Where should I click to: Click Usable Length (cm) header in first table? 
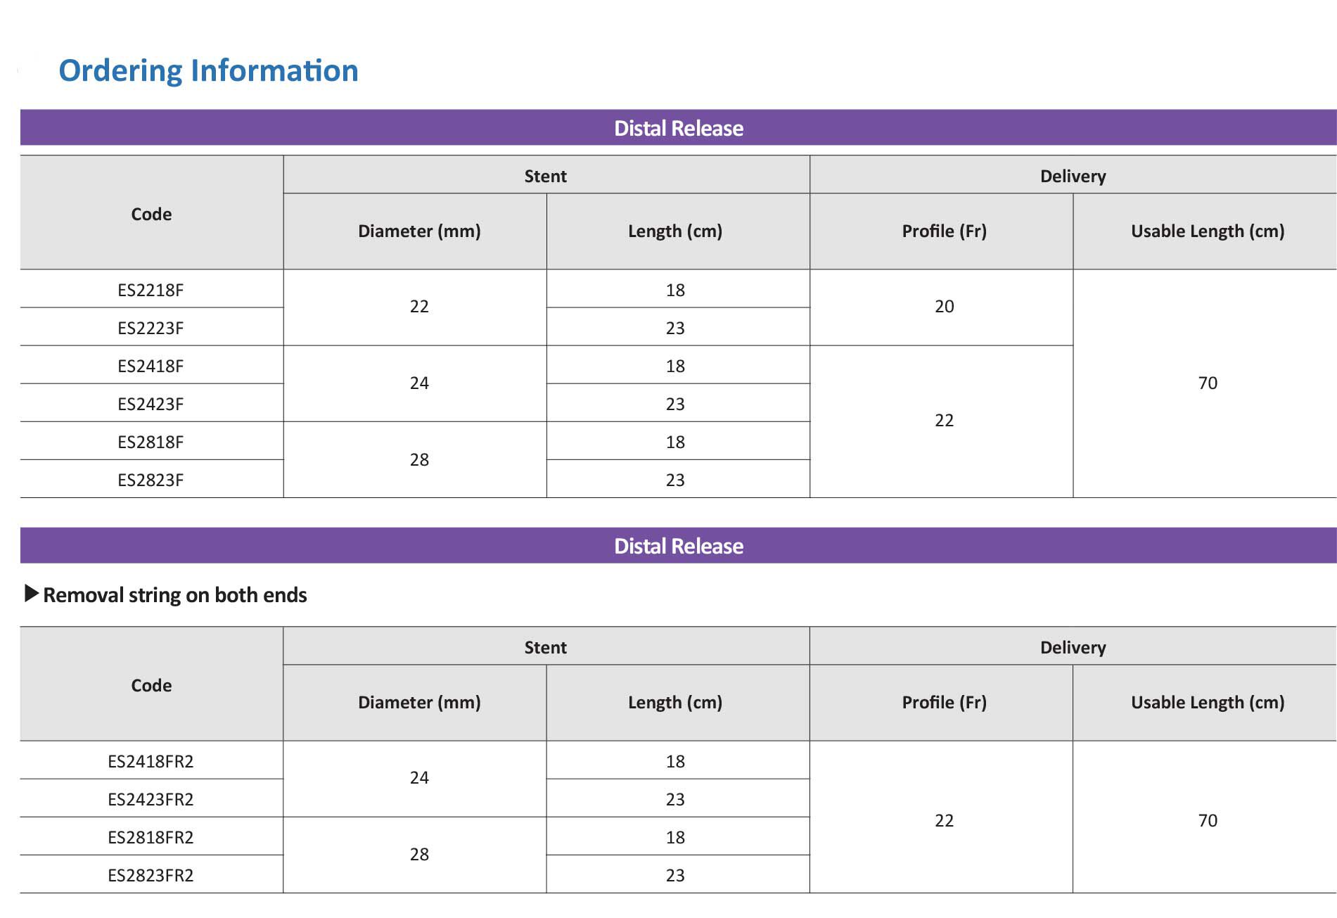[x=1207, y=231]
